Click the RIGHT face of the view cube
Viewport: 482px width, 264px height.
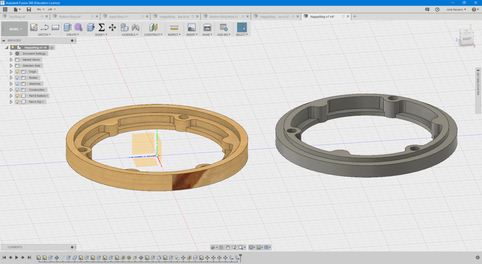[467, 39]
